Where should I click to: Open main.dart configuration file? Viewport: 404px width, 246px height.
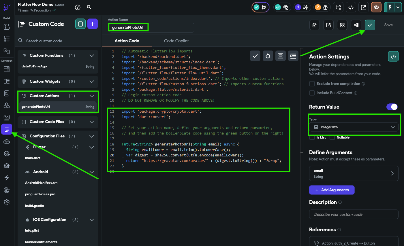[x=33, y=158]
